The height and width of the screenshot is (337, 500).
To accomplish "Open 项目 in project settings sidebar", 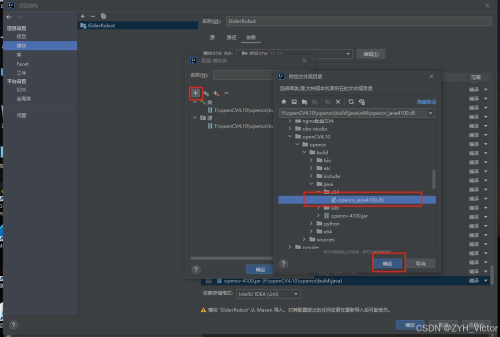I will [21, 36].
